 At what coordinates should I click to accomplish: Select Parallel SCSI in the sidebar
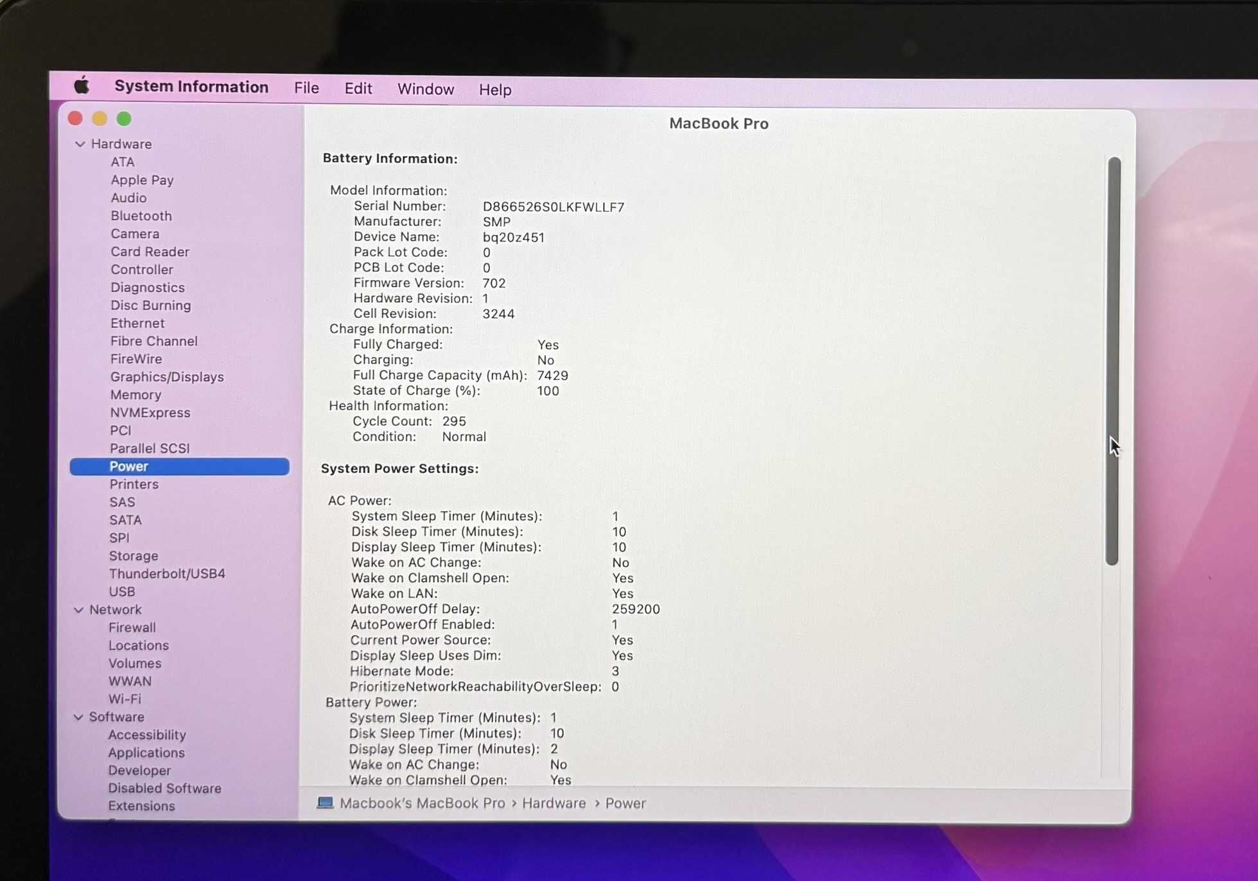point(150,448)
